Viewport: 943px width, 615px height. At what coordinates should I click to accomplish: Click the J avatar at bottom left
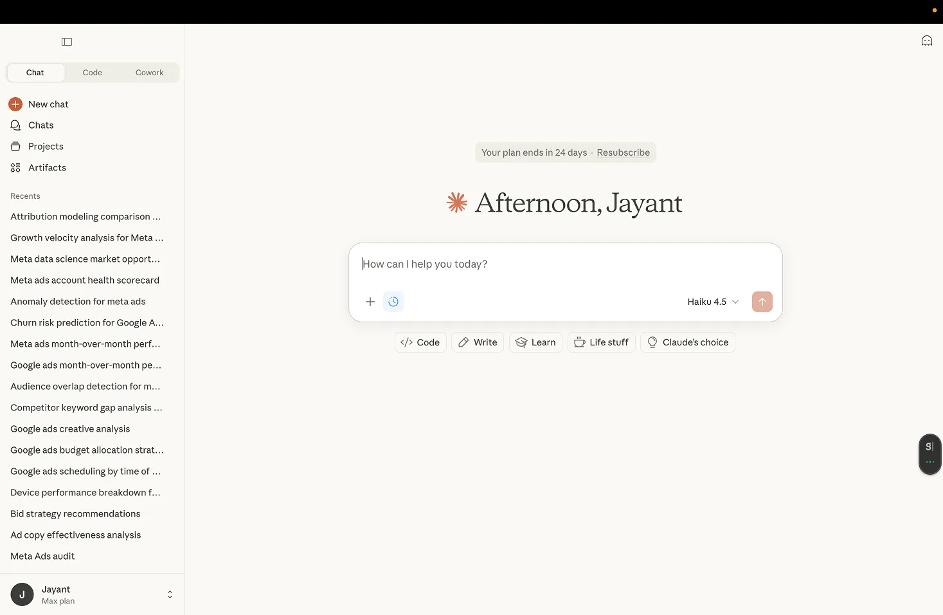[x=22, y=594]
